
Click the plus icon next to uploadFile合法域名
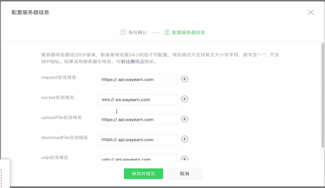184,119
